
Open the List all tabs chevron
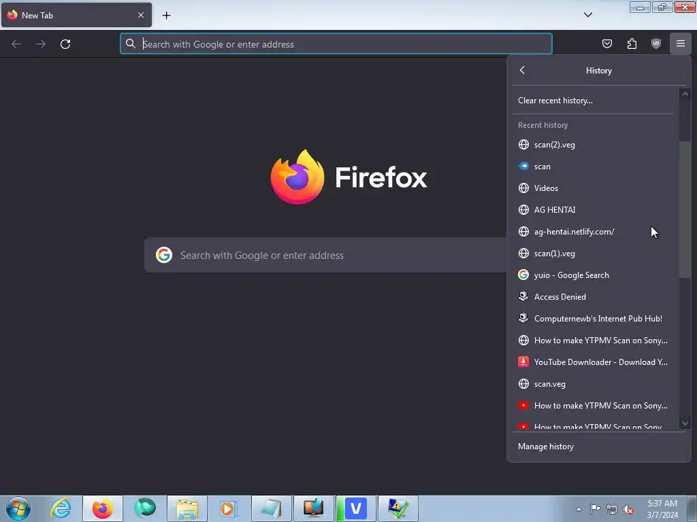587,15
